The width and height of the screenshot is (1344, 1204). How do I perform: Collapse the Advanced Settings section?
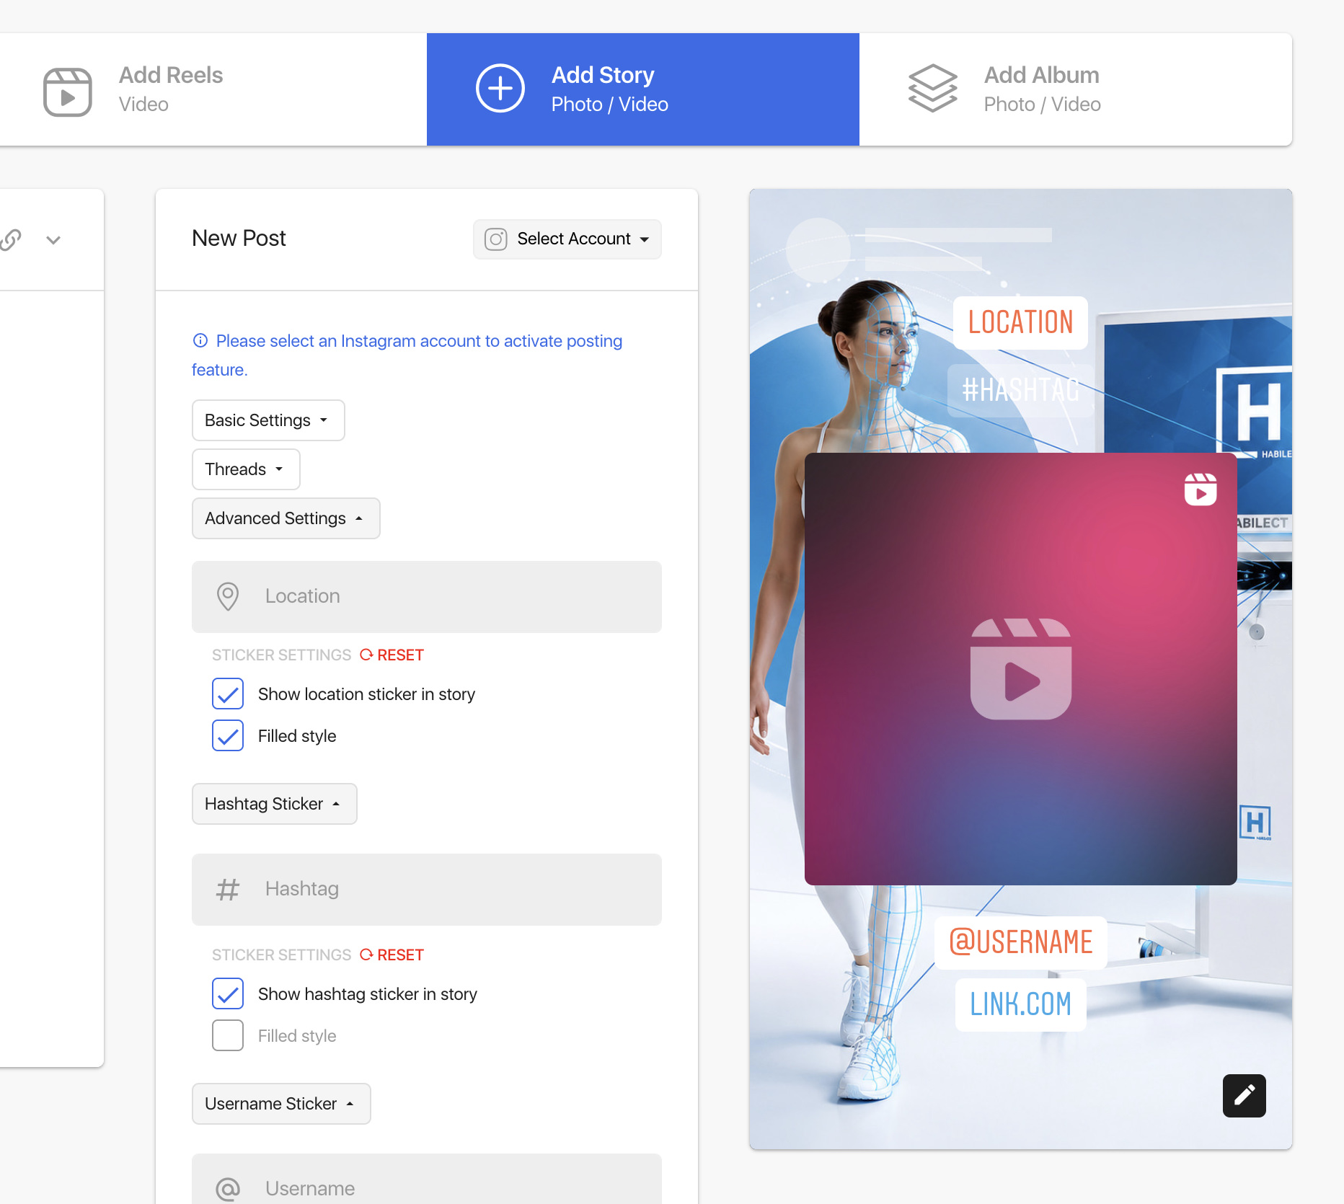pos(286,518)
